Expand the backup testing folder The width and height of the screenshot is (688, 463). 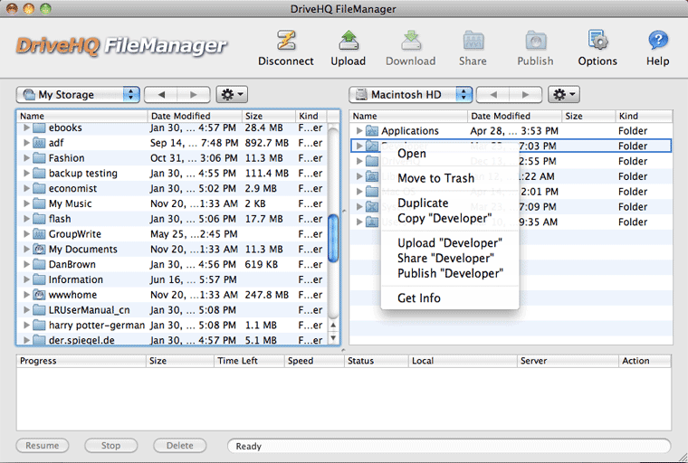pyautogui.click(x=26, y=174)
